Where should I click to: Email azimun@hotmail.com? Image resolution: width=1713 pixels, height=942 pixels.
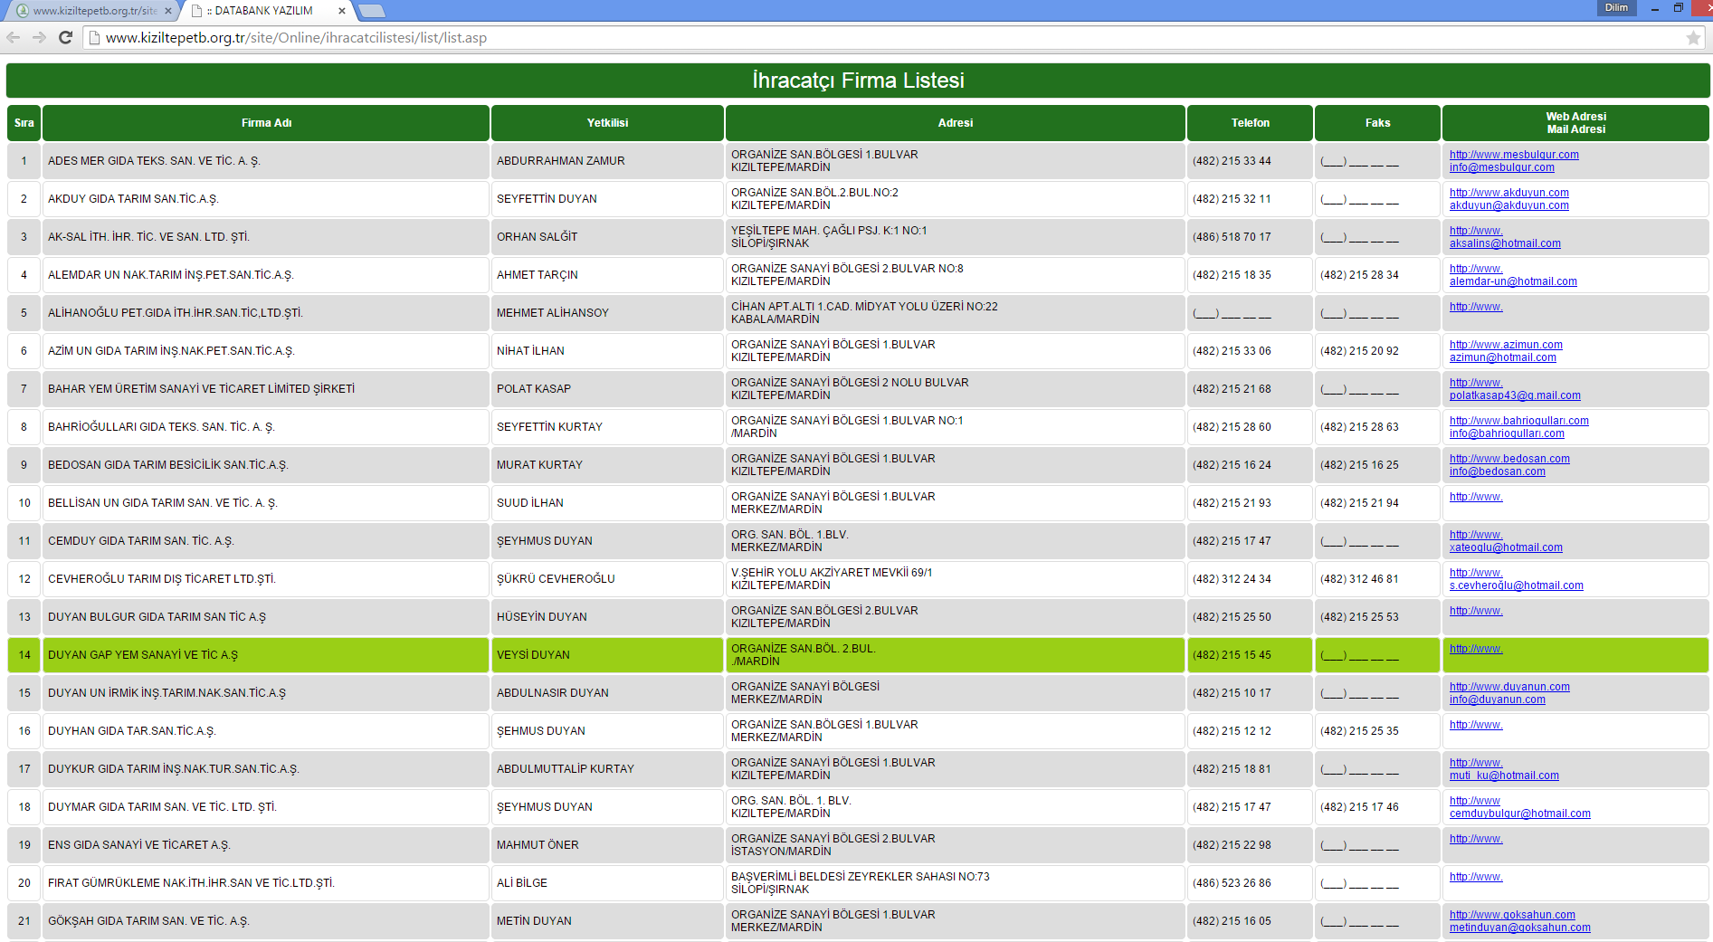point(1503,357)
